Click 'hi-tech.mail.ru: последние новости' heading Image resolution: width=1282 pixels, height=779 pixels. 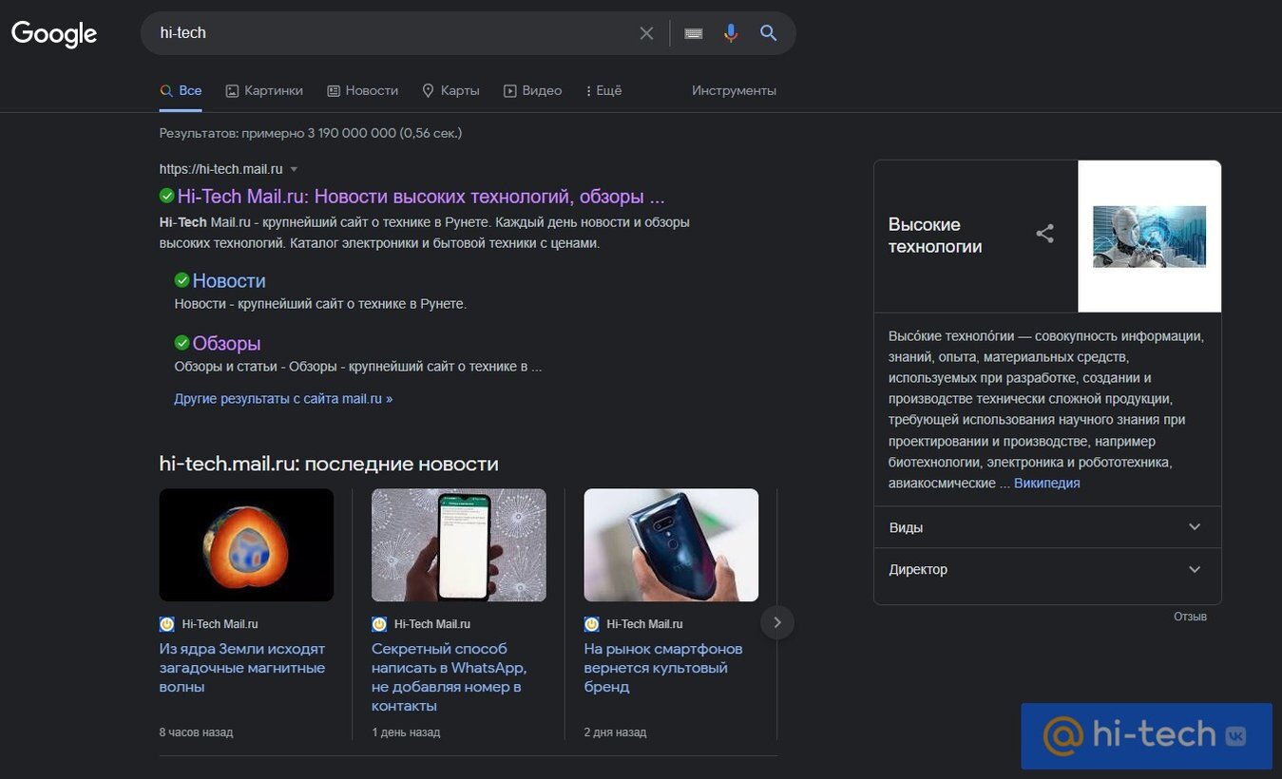pyautogui.click(x=329, y=464)
